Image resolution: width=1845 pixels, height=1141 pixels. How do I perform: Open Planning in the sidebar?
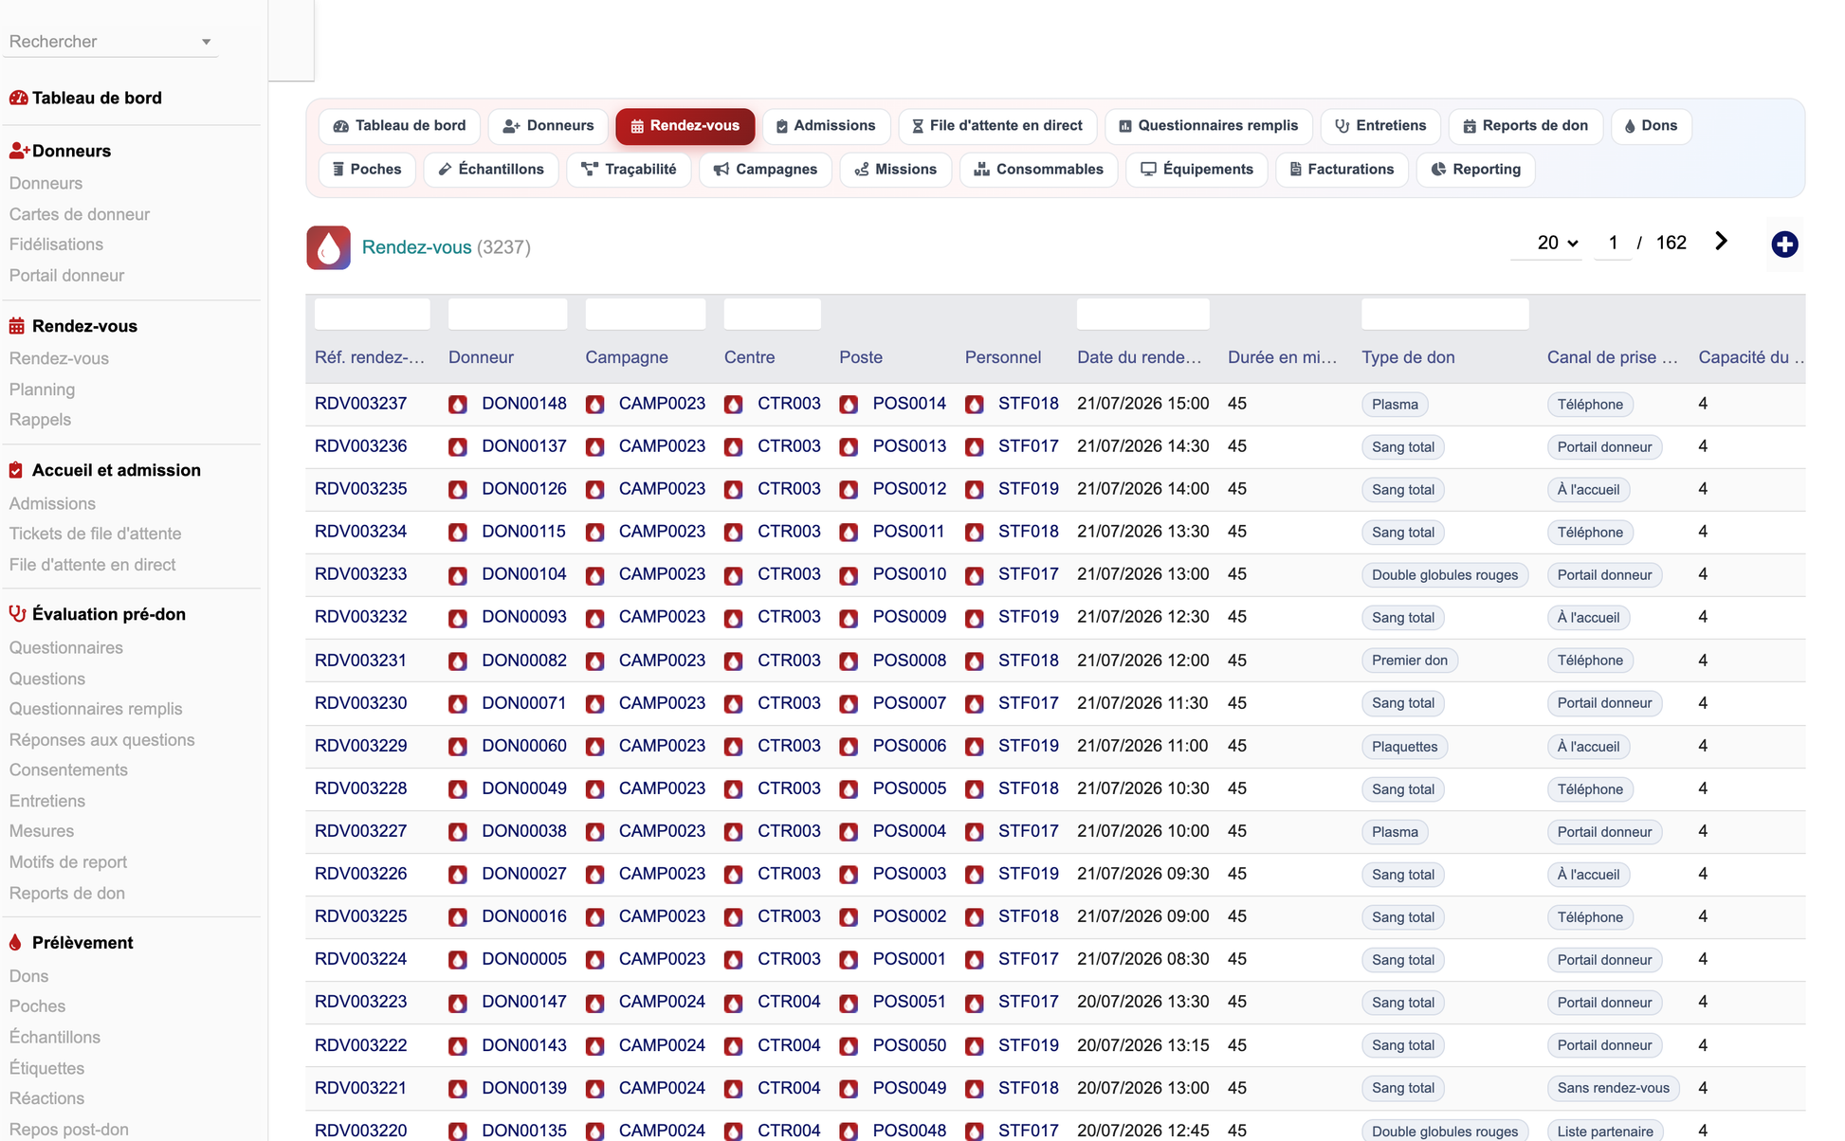(x=42, y=389)
